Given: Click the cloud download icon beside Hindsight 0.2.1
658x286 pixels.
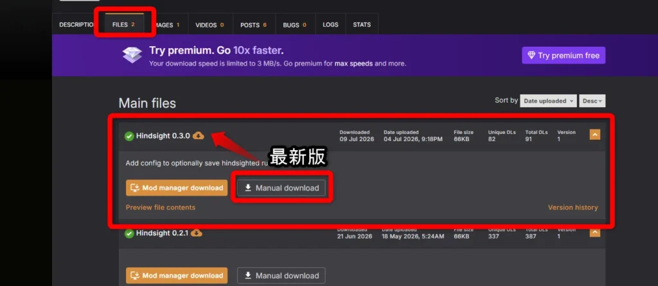Looking at the screenshot, I should (197, 233).
